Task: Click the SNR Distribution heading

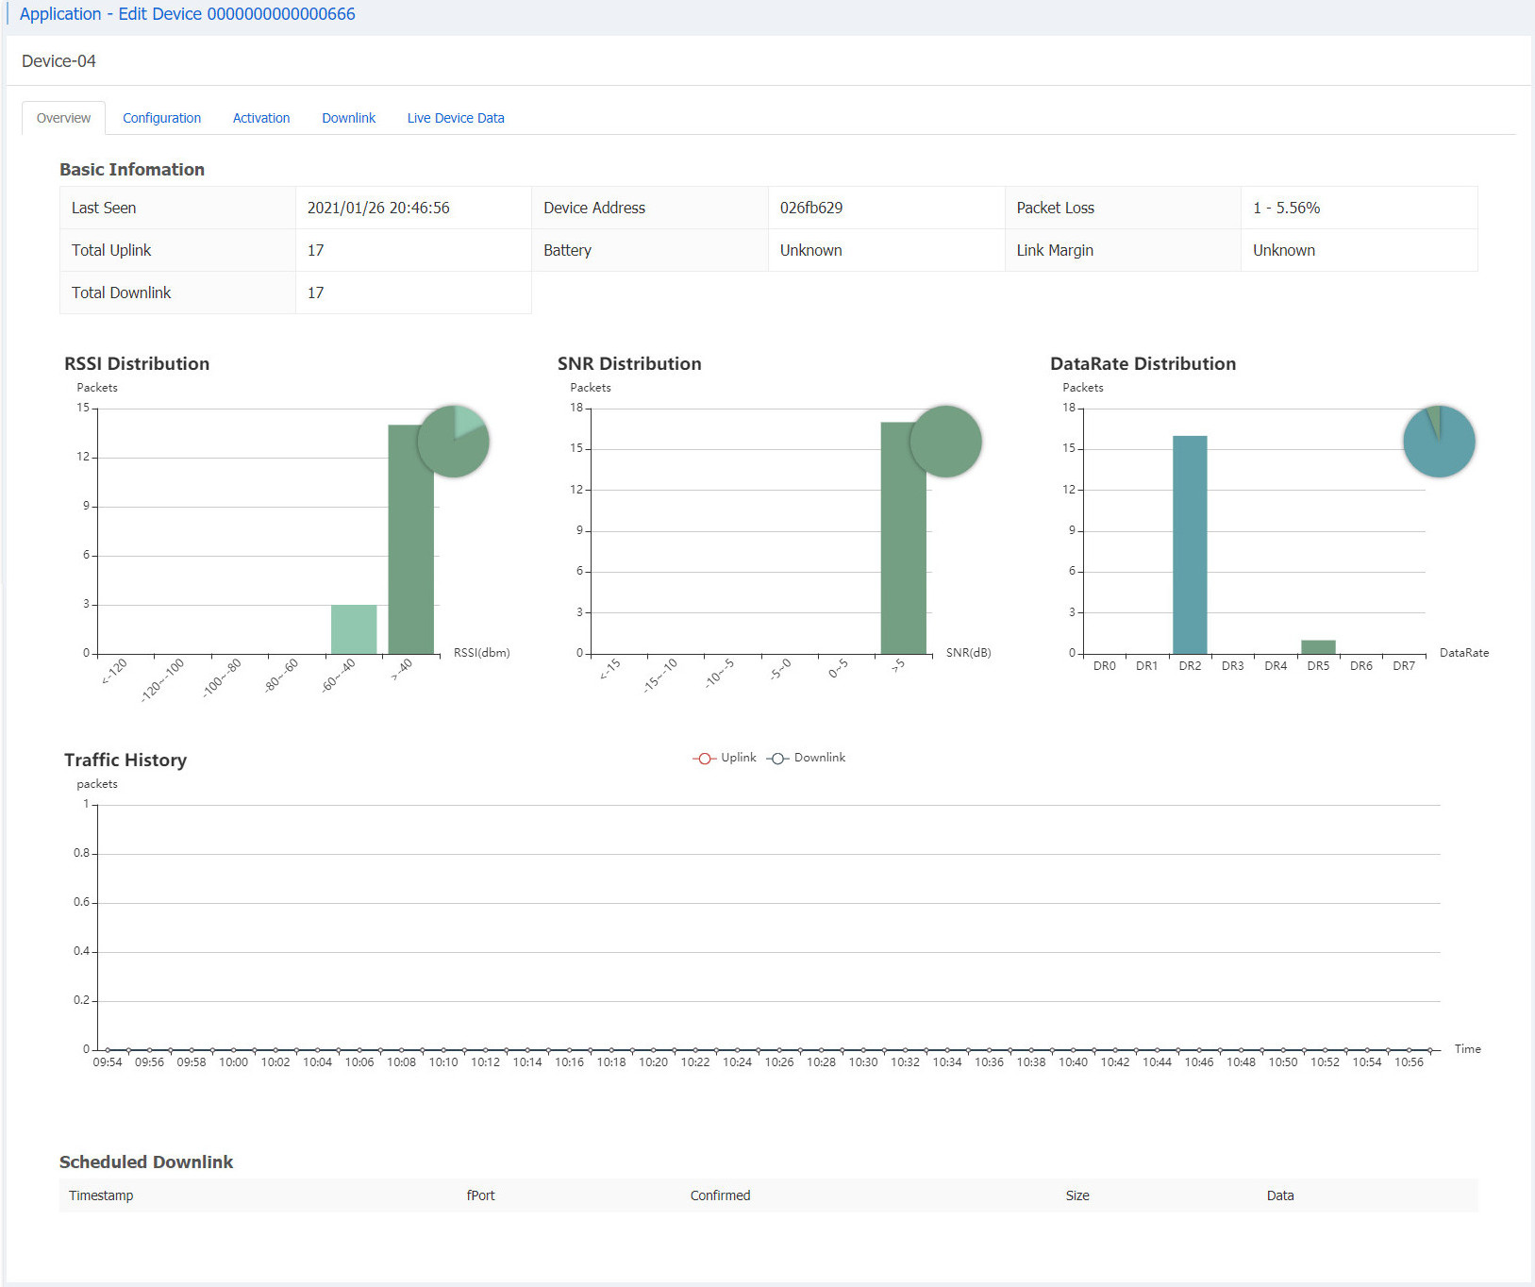Action: 629,363
